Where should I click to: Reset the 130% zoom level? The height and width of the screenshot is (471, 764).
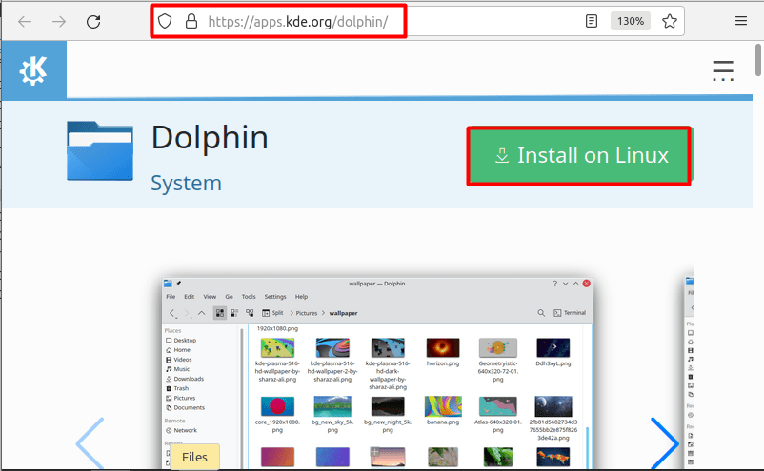pos(630,21)
